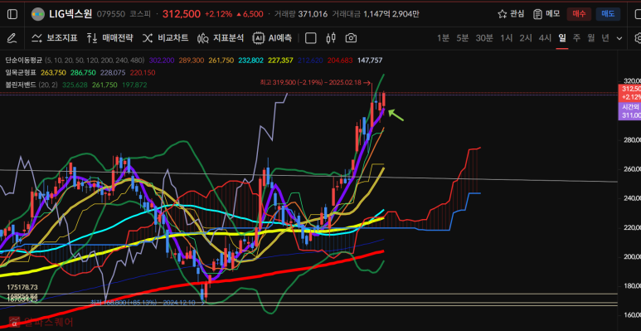Select the 월 monthly timeframe
641x331 pixels.
[x=590, y=38]
